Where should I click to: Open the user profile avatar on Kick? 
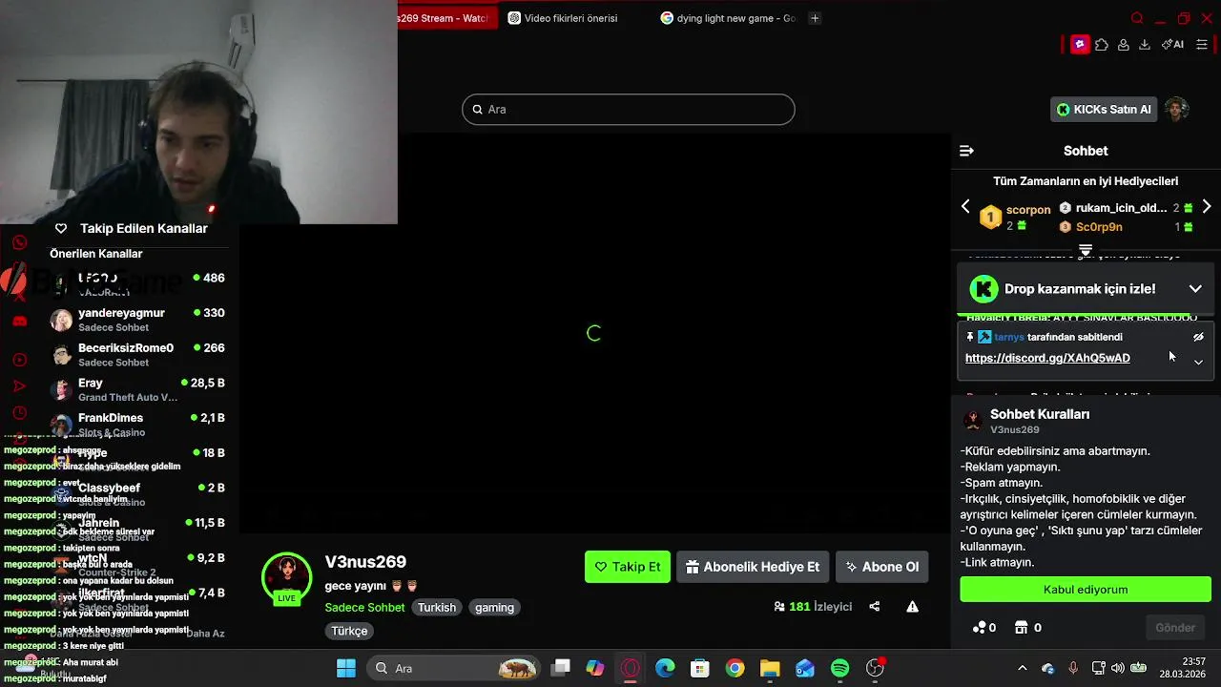[1177, 109]
